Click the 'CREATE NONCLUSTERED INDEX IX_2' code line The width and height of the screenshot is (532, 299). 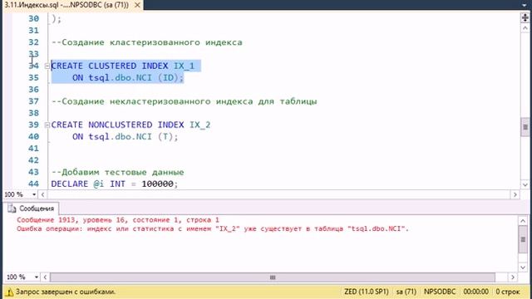[x=131, y=125]
